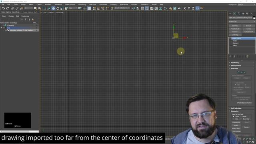Screen dimensions: 256x144
Task: Activate Select and Move tool
Action: [x=53, y=8]
